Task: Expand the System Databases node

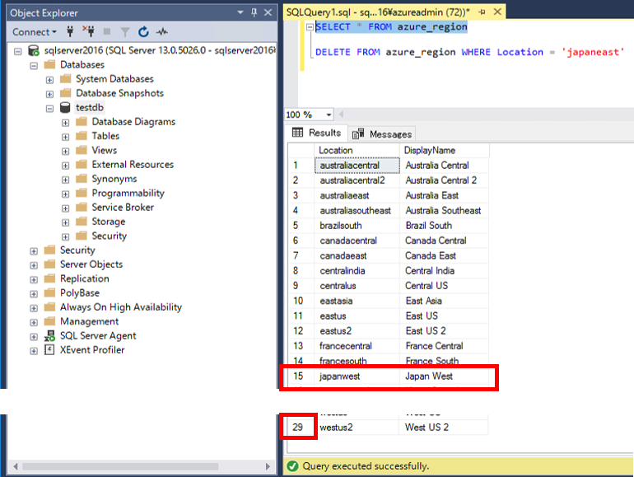Action: pyautogui.click(x=49, y=80)
